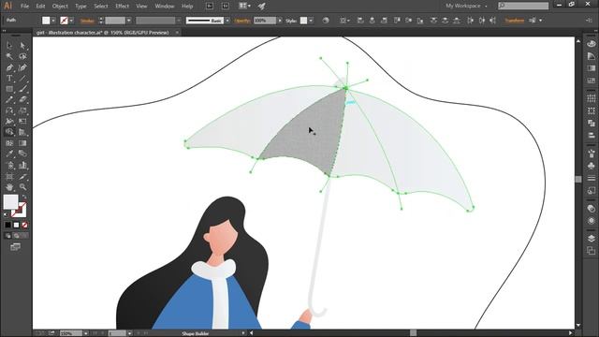Enable Draw Normal mode

[8, 236]
